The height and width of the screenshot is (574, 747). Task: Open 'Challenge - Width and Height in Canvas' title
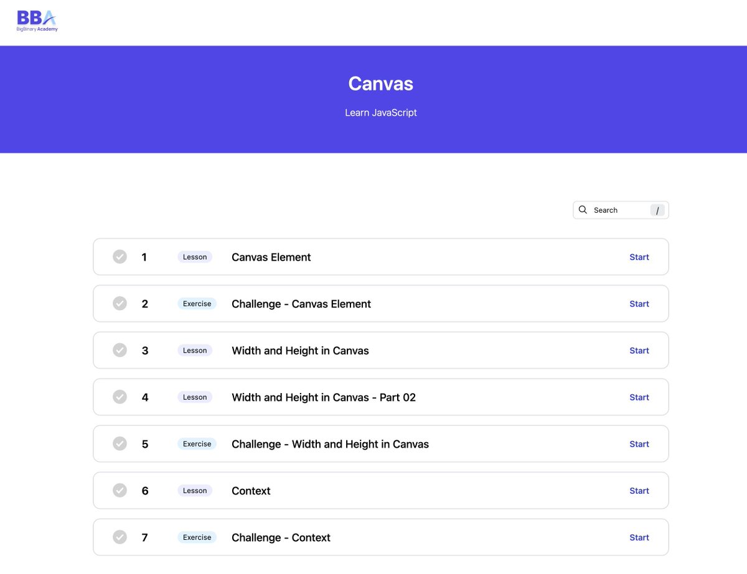[330, 443]
